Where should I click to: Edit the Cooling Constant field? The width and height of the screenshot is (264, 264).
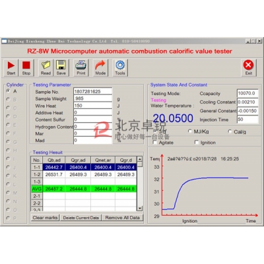click(x=247, y=102)
